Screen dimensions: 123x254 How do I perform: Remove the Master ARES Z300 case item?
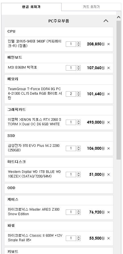109,212
